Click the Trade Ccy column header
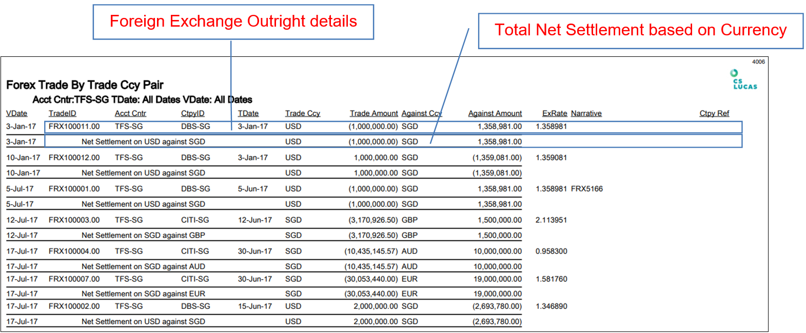 [302, 113]
